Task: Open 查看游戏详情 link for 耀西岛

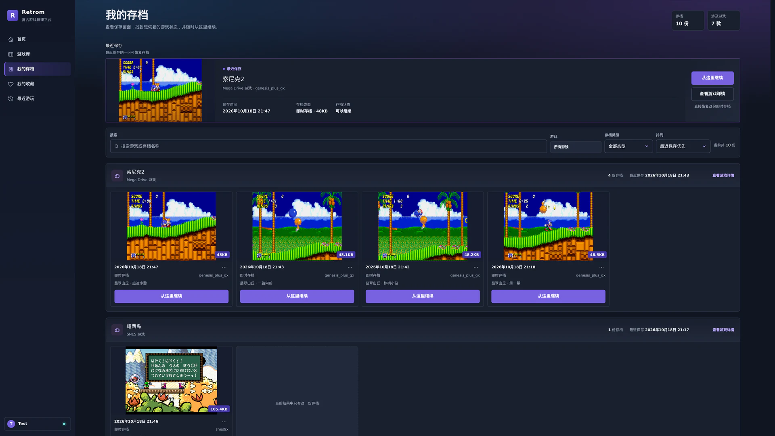Action: coord(723,330)
